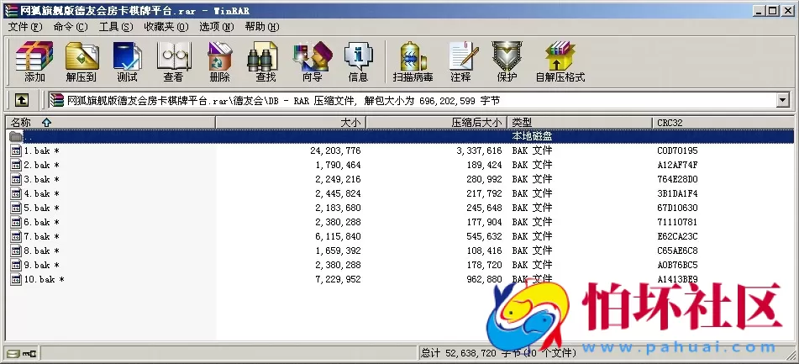Click the packed size 545,632
This screenshot has height=364, width=799.
484,236
